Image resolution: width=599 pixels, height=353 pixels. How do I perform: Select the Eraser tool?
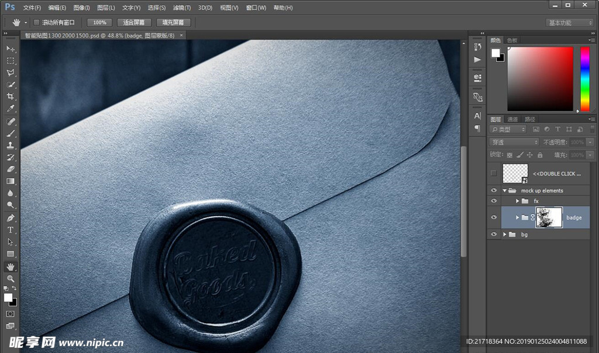[11, 169]
